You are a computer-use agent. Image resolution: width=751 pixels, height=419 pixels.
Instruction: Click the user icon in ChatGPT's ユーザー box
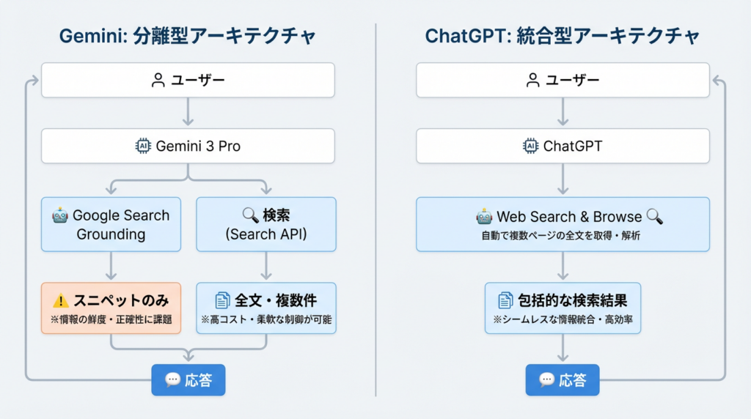532,81
